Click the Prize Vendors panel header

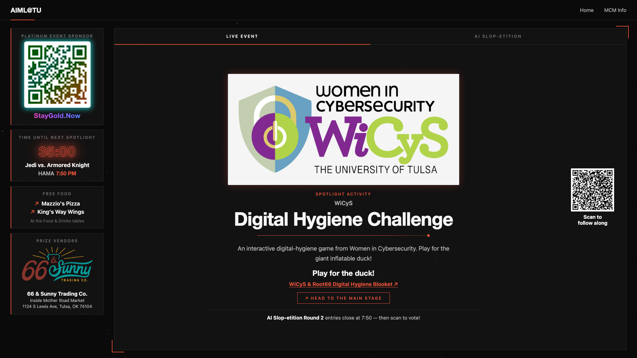pyautogui.click(x=57, y=241)
